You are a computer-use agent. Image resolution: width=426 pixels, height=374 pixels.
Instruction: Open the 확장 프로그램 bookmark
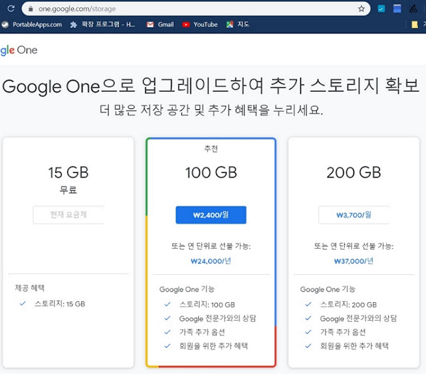102,25
